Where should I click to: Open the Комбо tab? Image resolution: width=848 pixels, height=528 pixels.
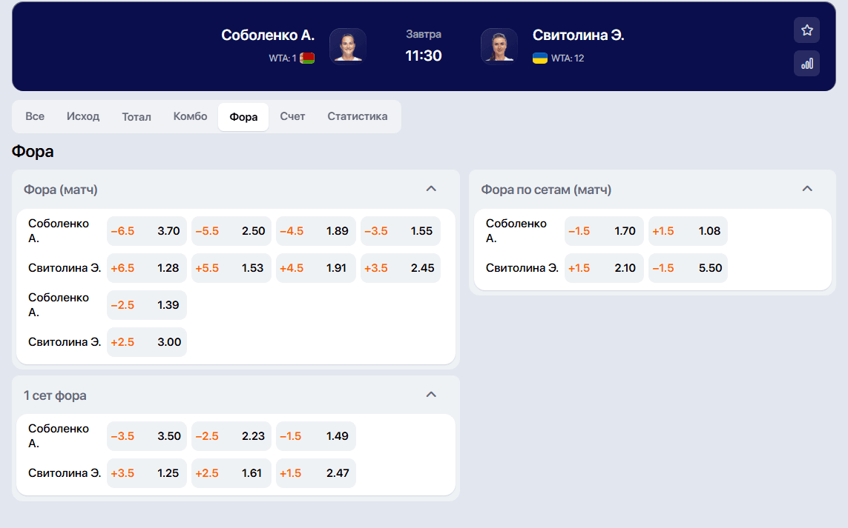191,117
